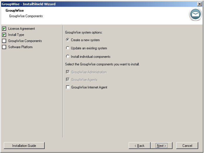The image size is (204, 153).
Task: Toggle the GroupWise Agents checkbox
Action: pos(68,80)
